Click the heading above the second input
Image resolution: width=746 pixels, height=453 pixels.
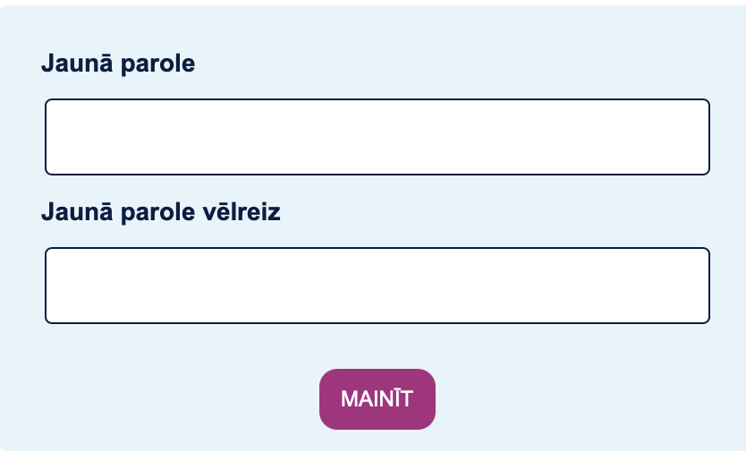coord(161,212)
